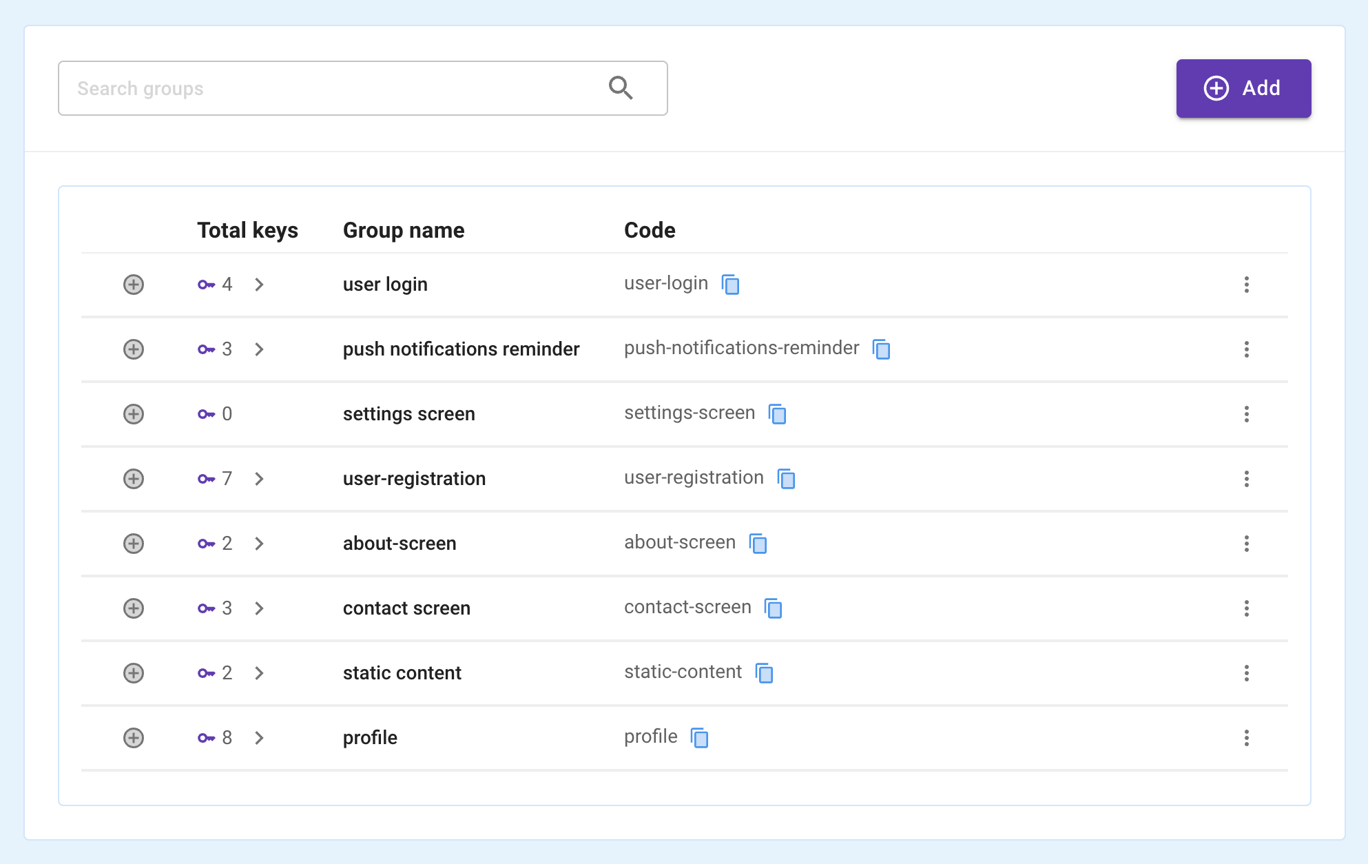The image size is (1368, 864).
Task: Open the three-dot menu for user login
Action: (1247, 285)
